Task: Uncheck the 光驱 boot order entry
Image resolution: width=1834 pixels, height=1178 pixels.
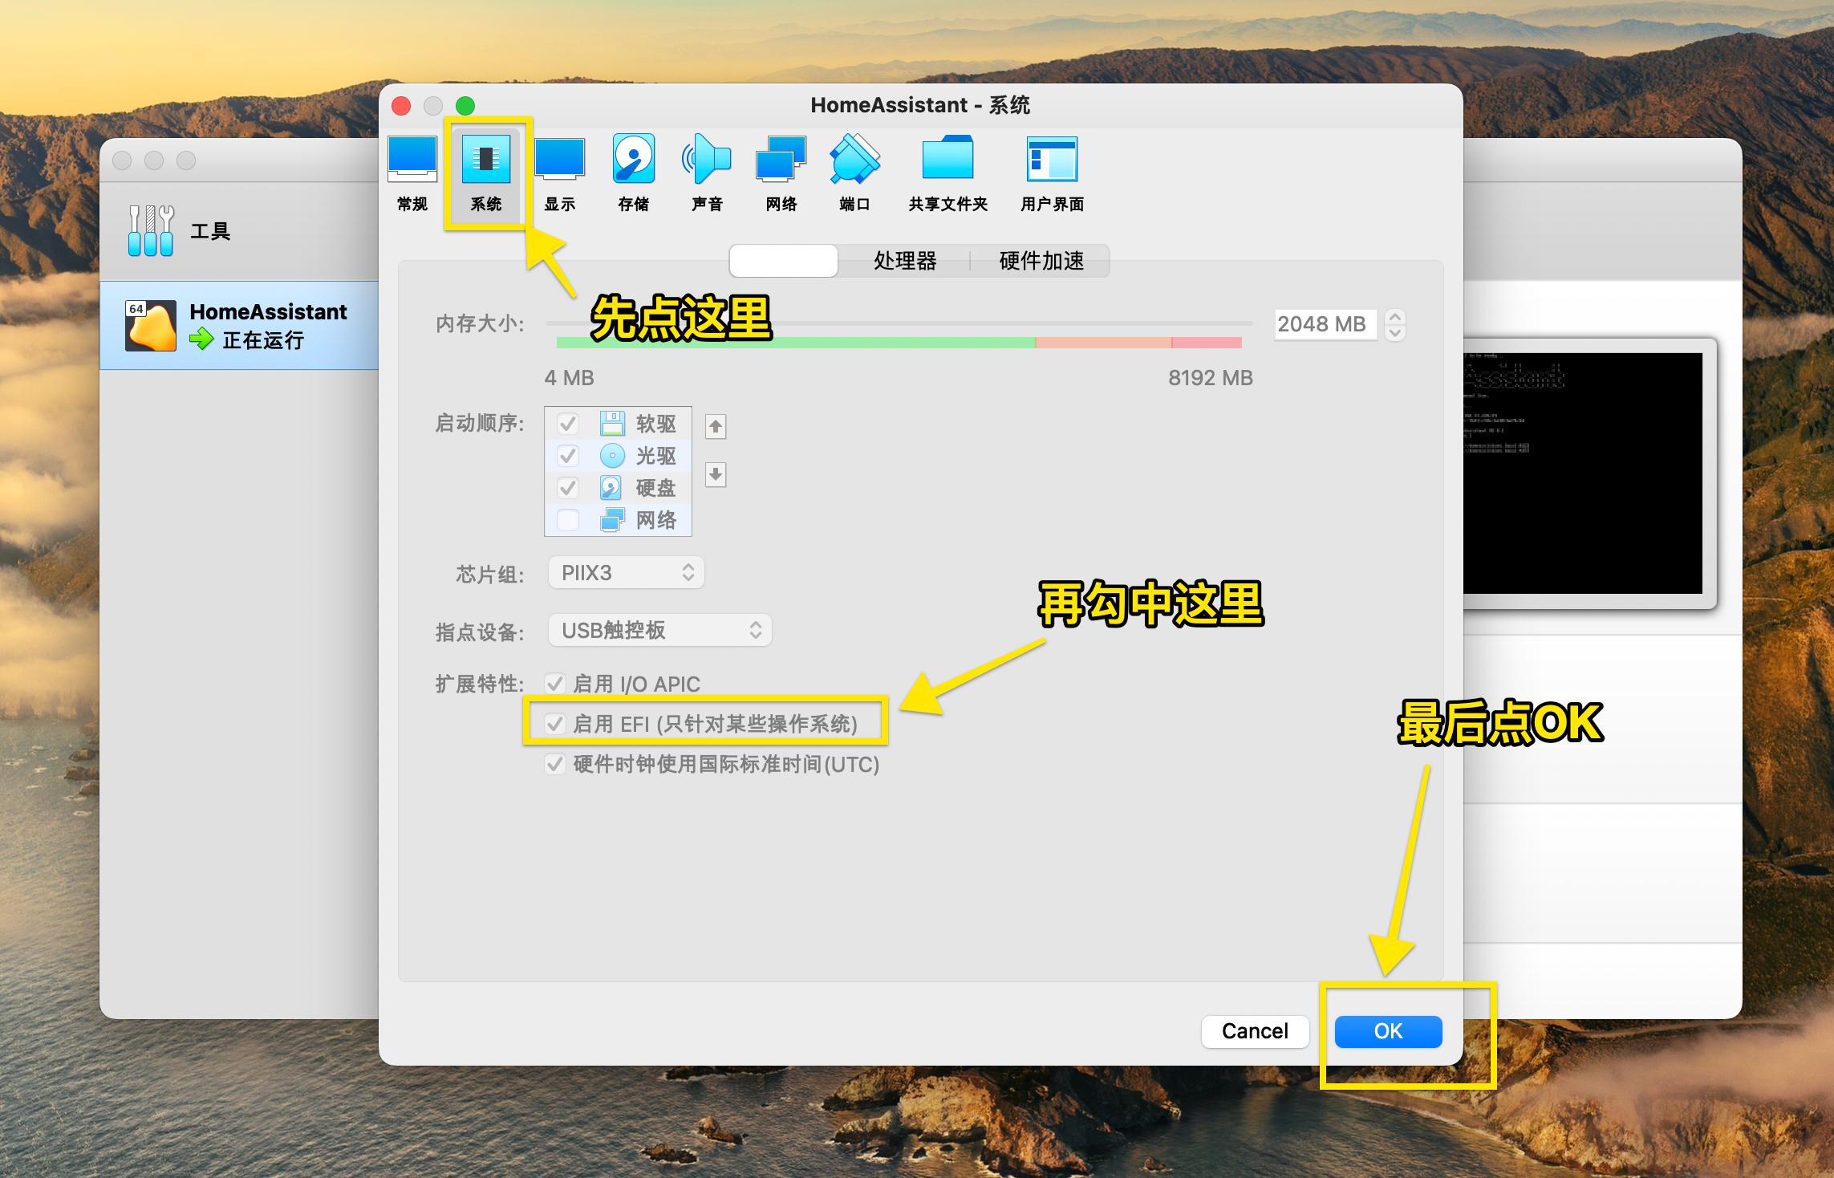Action: [x=567, y=456]
